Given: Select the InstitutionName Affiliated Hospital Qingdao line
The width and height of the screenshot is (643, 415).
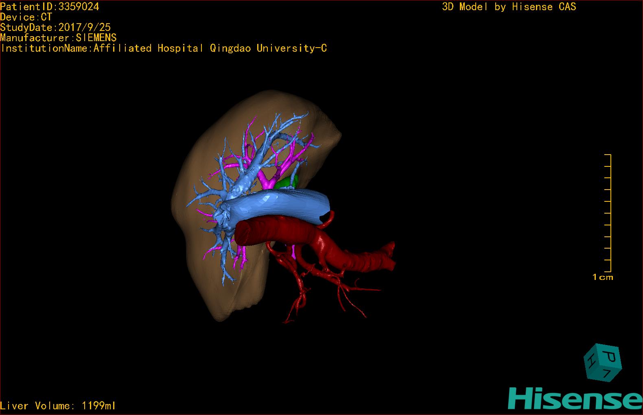Looking at the screenshot, I should [x=163, y=48].
